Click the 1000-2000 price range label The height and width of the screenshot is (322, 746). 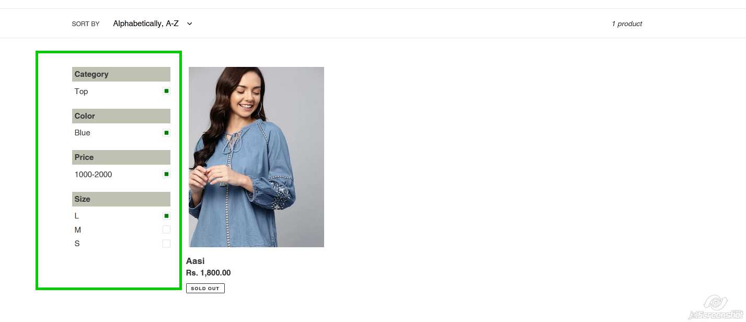[93, 175]
